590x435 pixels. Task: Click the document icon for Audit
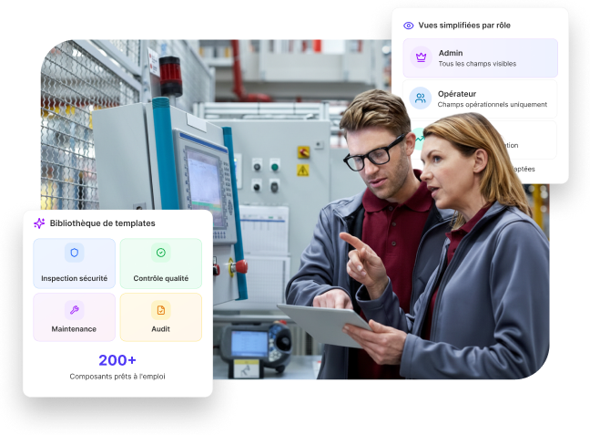[x=160, y=310]
